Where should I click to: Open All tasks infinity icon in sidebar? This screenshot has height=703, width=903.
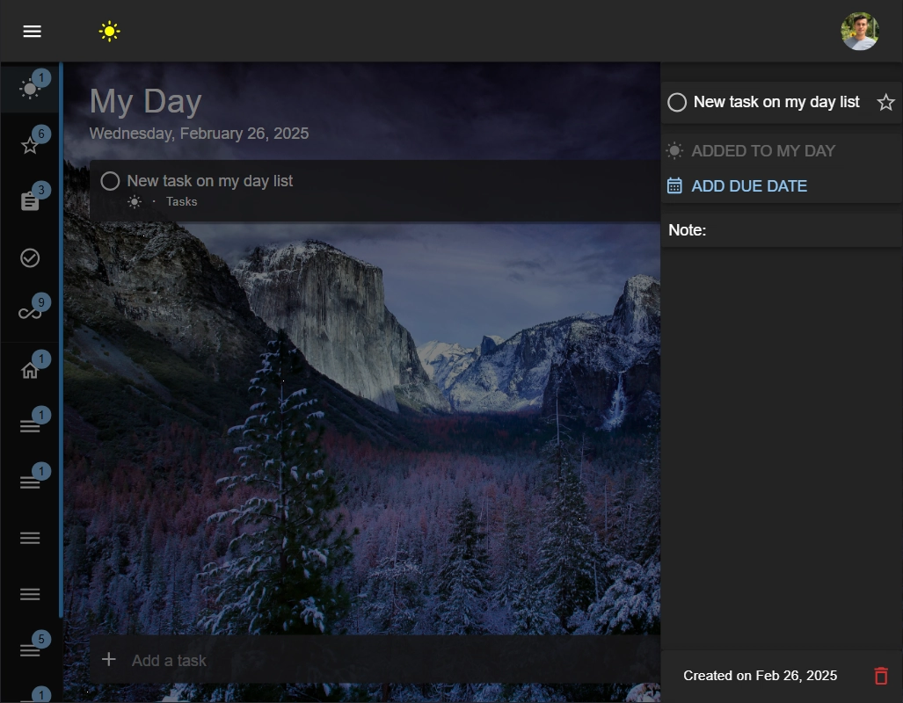pos(31,313)
